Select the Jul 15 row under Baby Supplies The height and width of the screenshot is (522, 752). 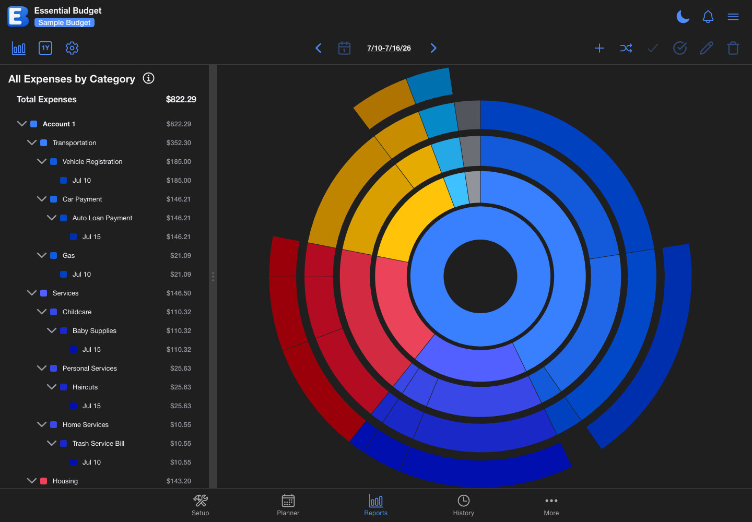pos(104,349)
